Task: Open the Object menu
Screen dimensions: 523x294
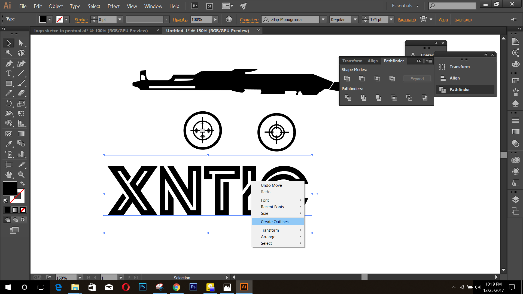Action: point(56,6)
